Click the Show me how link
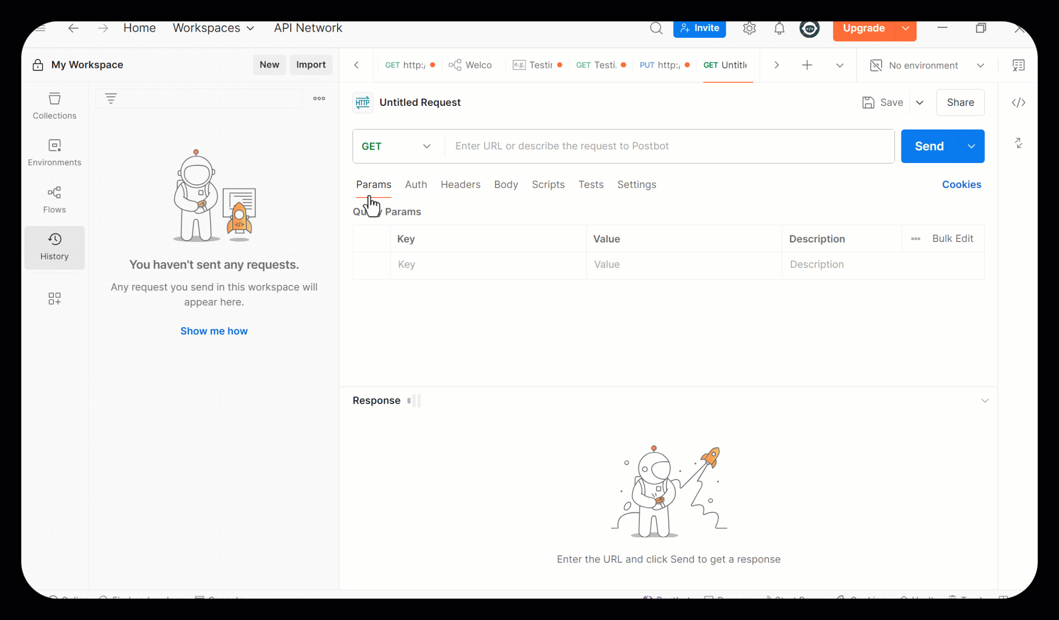Image resolution: width=1059 pixels, height=620 pixels. (x=214, y=331)
